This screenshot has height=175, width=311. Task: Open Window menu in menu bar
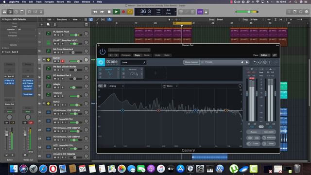[86, 2]
